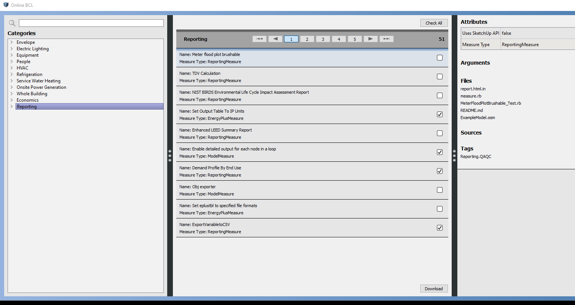Select page 1 of results
This screenshot has width=575, height=305.
(291, 39)
